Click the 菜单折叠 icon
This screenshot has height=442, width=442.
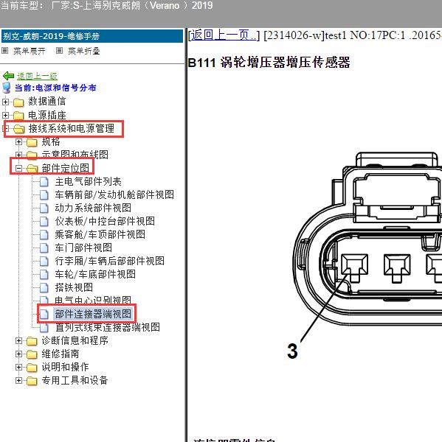coord(59,51)
